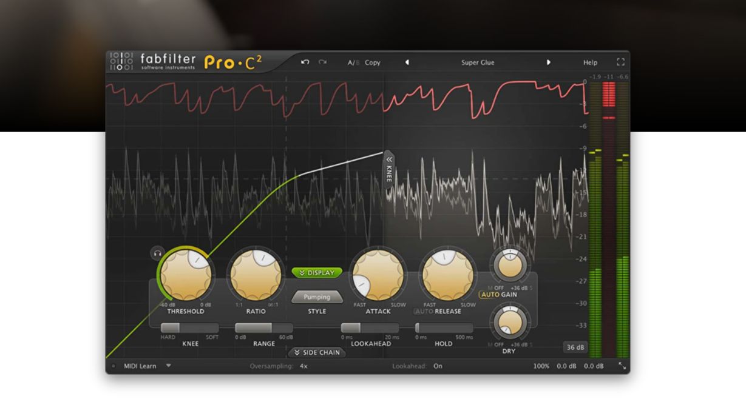
Task: Toggle AUTO gain
Action: pos(489,295)
